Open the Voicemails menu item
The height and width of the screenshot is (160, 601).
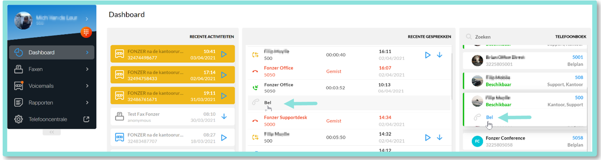pos(52,86)
